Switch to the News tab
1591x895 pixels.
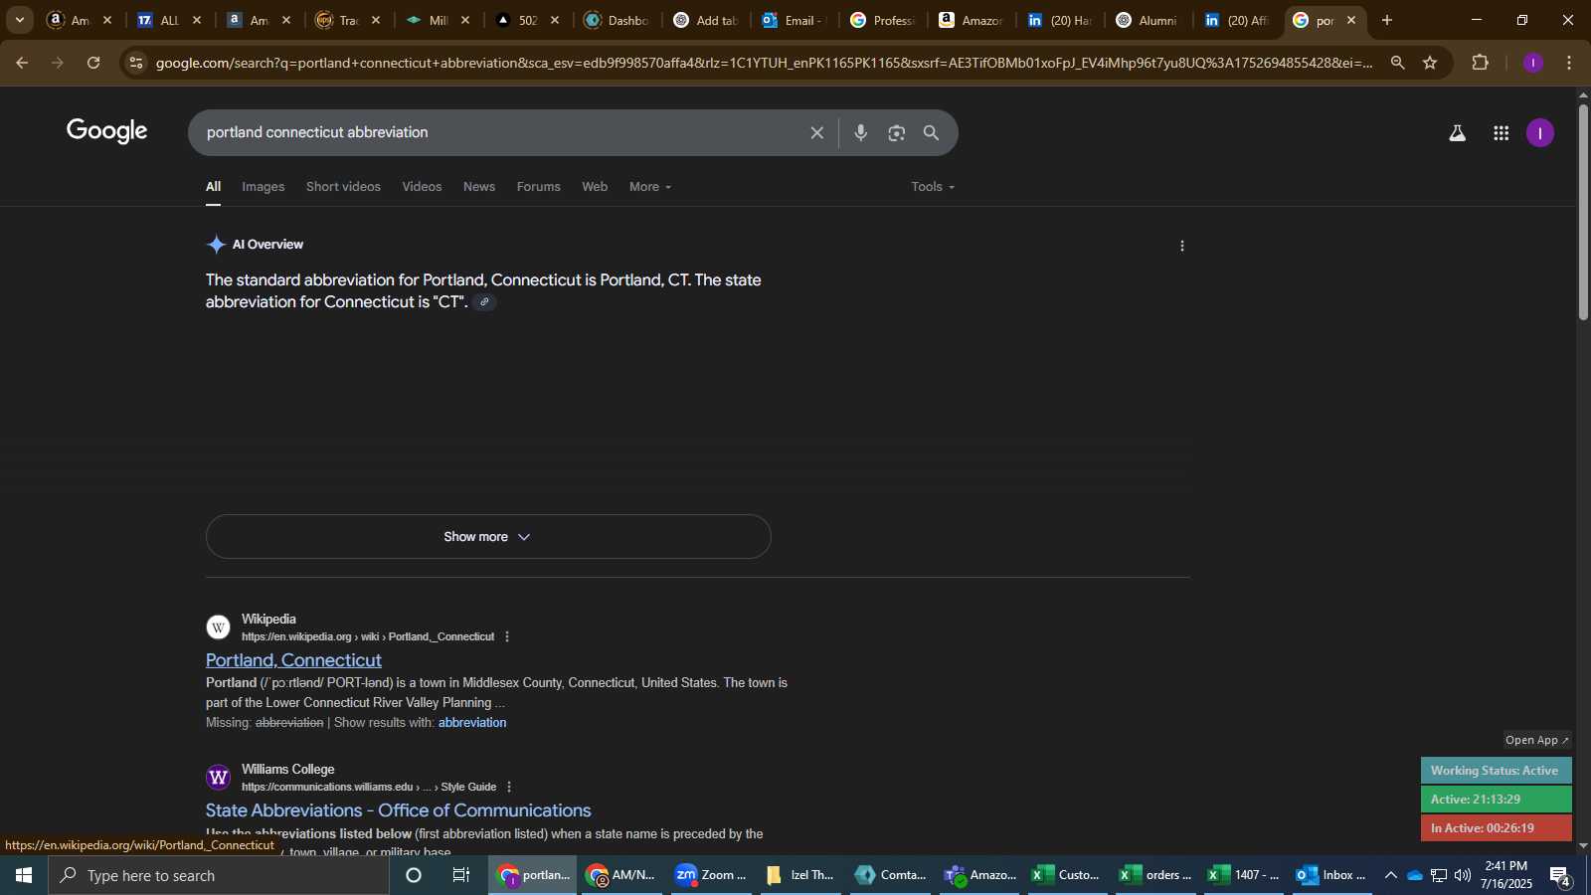coord(479,187)
